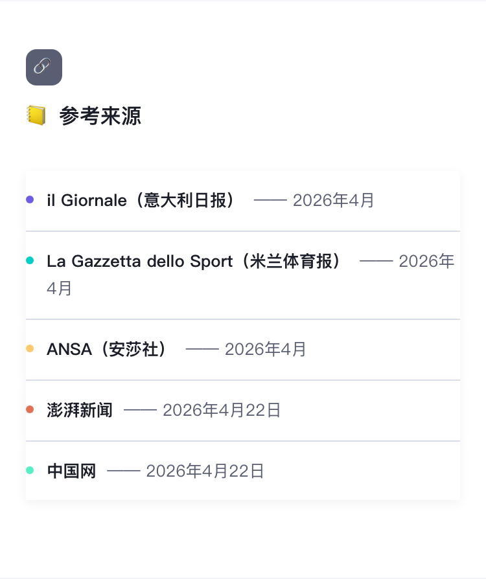Open the il Giornale（意大利日报）source
This screenshot has width=486, height=579.
pos(141,201)
